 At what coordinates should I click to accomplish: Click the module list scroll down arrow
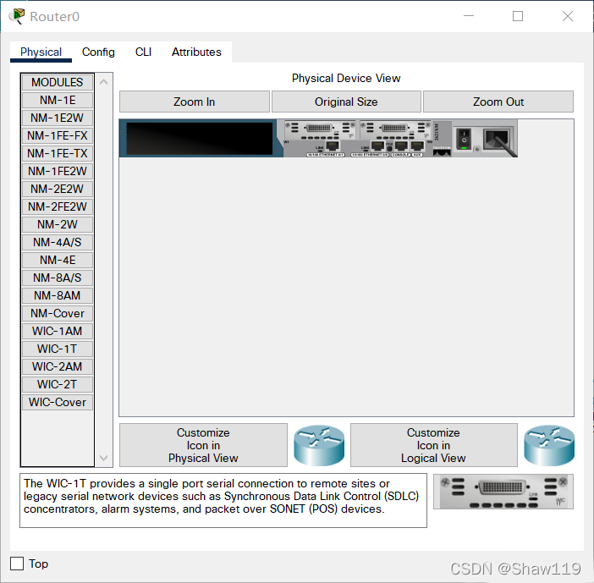[x=103, y=458]
